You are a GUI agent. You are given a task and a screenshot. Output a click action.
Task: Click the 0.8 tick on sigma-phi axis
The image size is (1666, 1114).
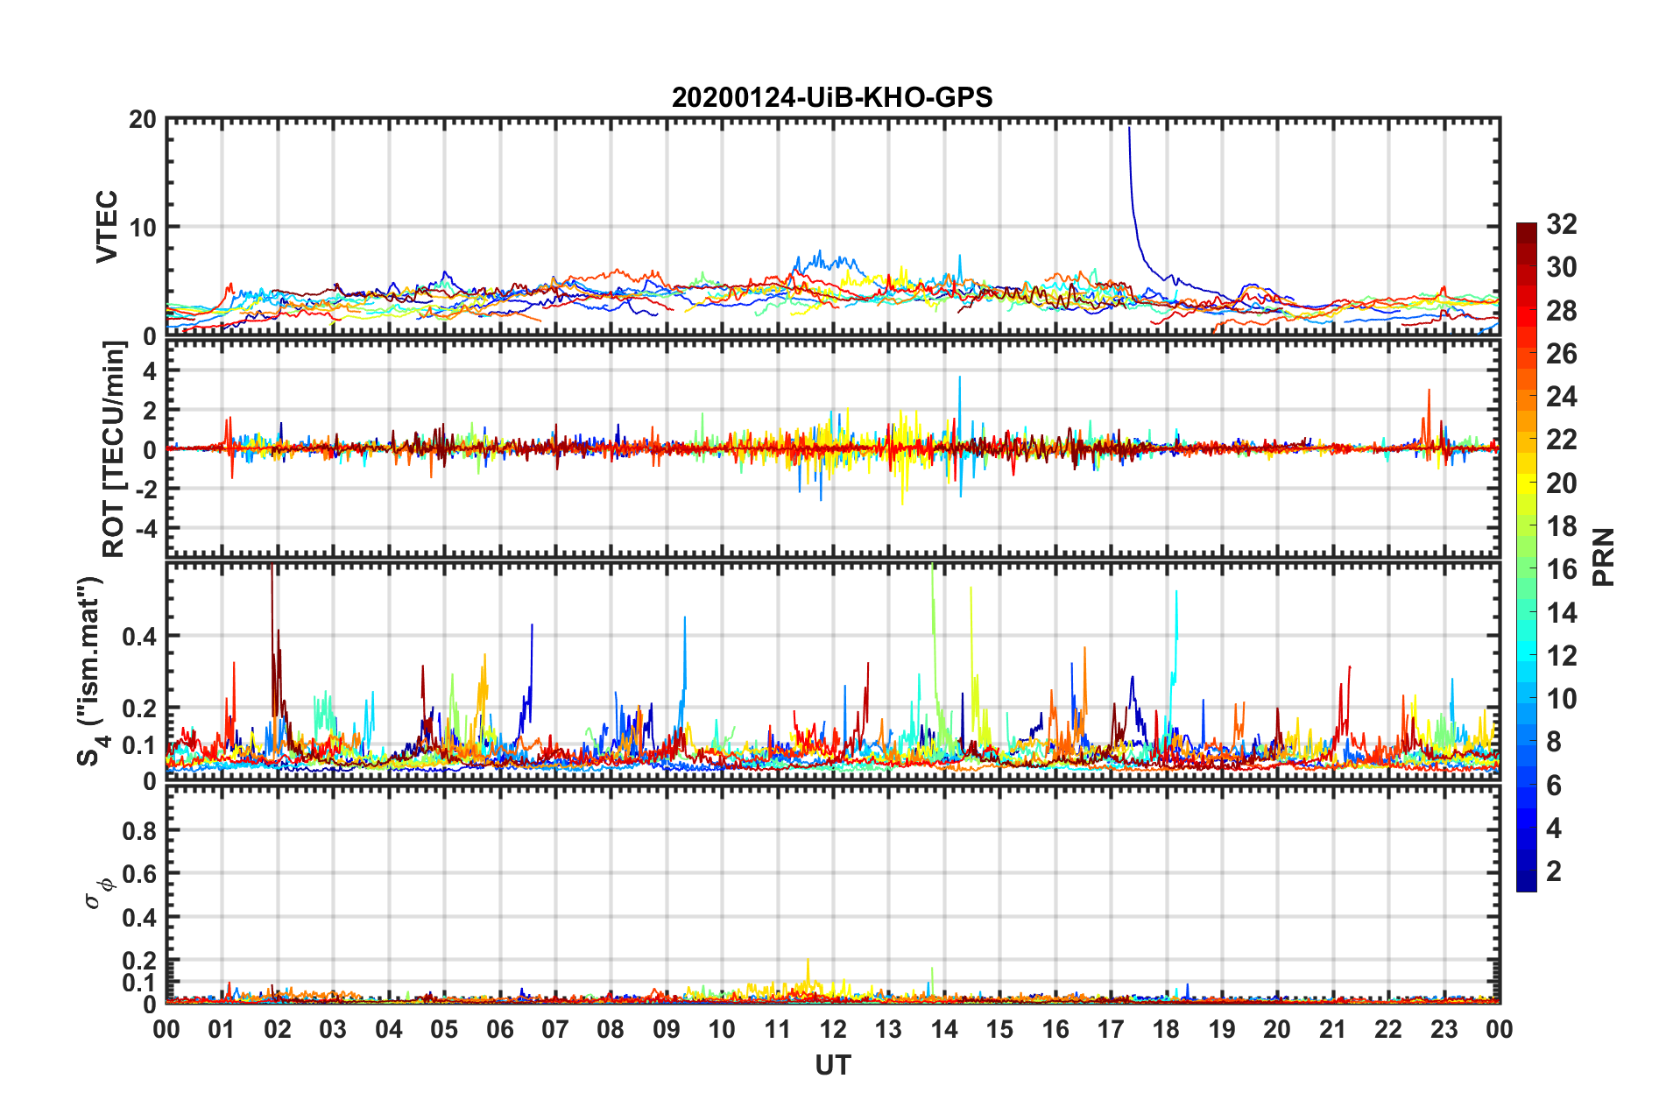click(x=139, y=830)
